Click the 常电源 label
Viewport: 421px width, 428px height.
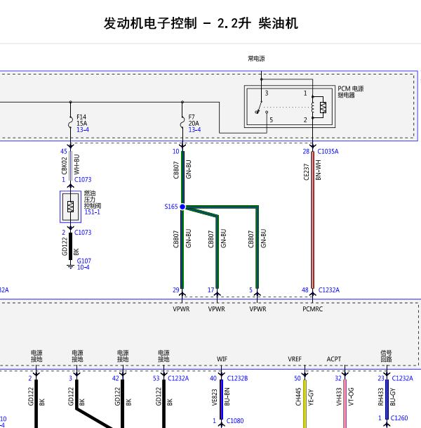(256, 59)
